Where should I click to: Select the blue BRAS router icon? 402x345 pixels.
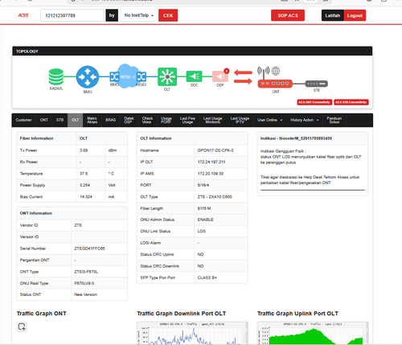pos(88,77)
